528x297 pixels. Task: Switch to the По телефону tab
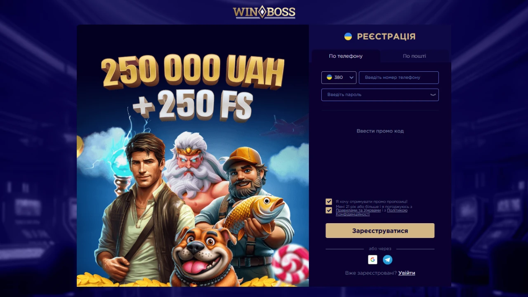coord(346,56)
